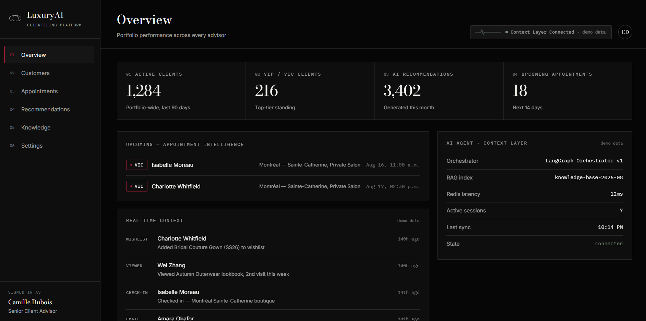Click 'Viewed Autumn Outerwear lookbook' text

pos(200,274)
